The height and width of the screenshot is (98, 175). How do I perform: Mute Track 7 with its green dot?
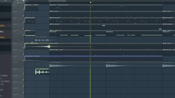pyautogui.click(x=23, y=48)
